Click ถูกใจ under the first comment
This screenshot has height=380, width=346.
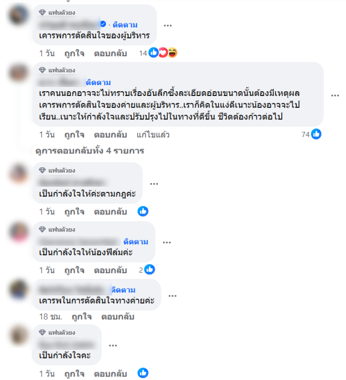pyautogui.click(x=74, y=53)
